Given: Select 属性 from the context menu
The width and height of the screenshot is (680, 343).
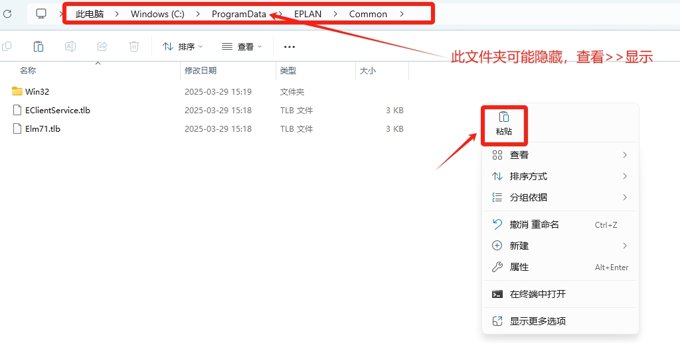Looking at the screenshot, I should (519, 267).
